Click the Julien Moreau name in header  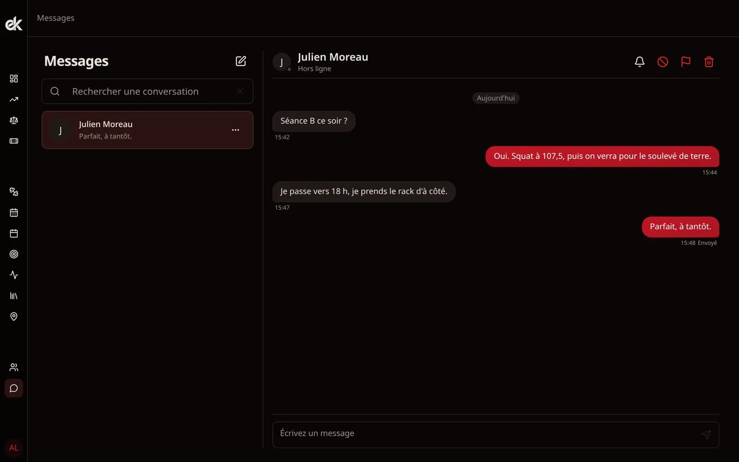coord(333,57)
